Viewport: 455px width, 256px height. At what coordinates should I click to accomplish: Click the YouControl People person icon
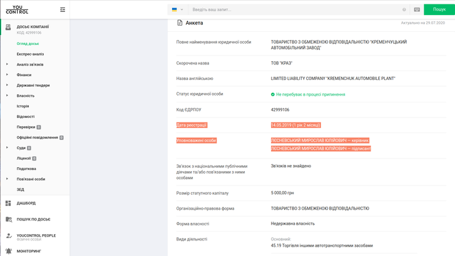click(9, 236)
